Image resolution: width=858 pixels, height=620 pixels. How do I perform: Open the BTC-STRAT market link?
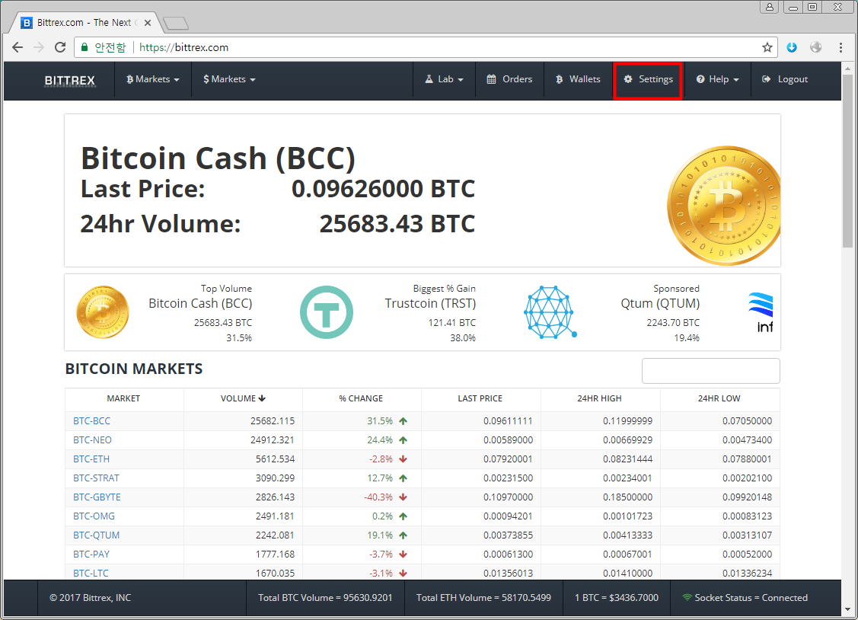[96, 478]
